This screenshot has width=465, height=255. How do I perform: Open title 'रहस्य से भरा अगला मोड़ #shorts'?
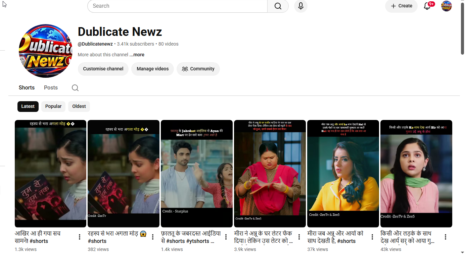117,237
